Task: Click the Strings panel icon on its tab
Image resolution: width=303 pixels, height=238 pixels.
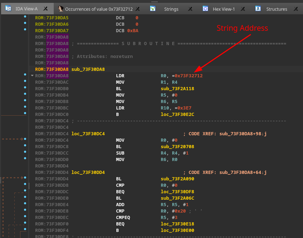Action: tap(153, 9)
